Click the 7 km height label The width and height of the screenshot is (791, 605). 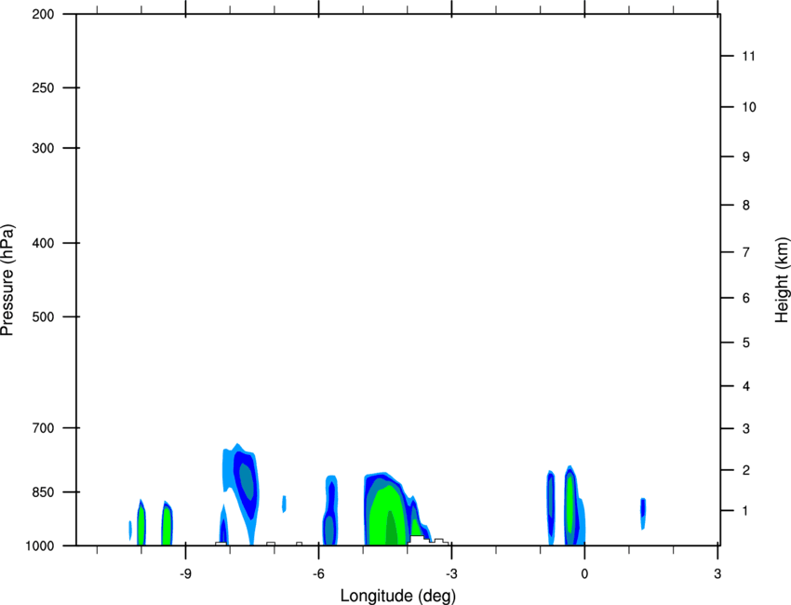click(746, 252)
